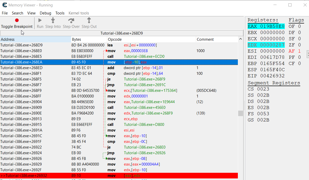Open the Debug menu

(45, 13)
